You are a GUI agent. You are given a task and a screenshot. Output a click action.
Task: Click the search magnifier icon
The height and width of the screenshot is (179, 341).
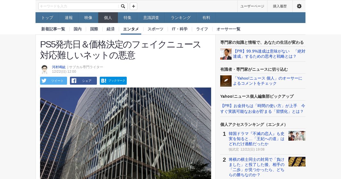point(123,6)
